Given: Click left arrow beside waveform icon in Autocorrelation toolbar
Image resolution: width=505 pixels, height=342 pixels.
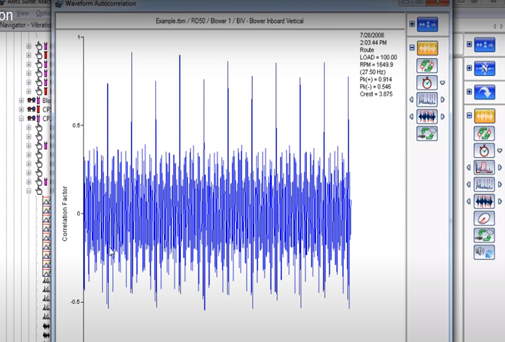Looking at the screenshot, I should click(x=412, y=117).
